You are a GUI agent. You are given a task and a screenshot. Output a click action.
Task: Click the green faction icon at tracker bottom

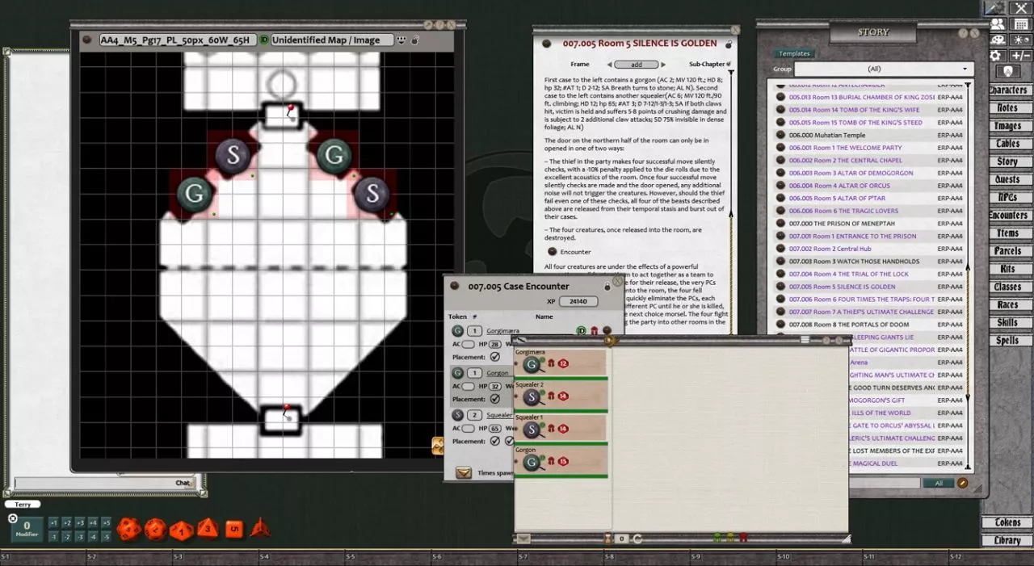(717, 538)
